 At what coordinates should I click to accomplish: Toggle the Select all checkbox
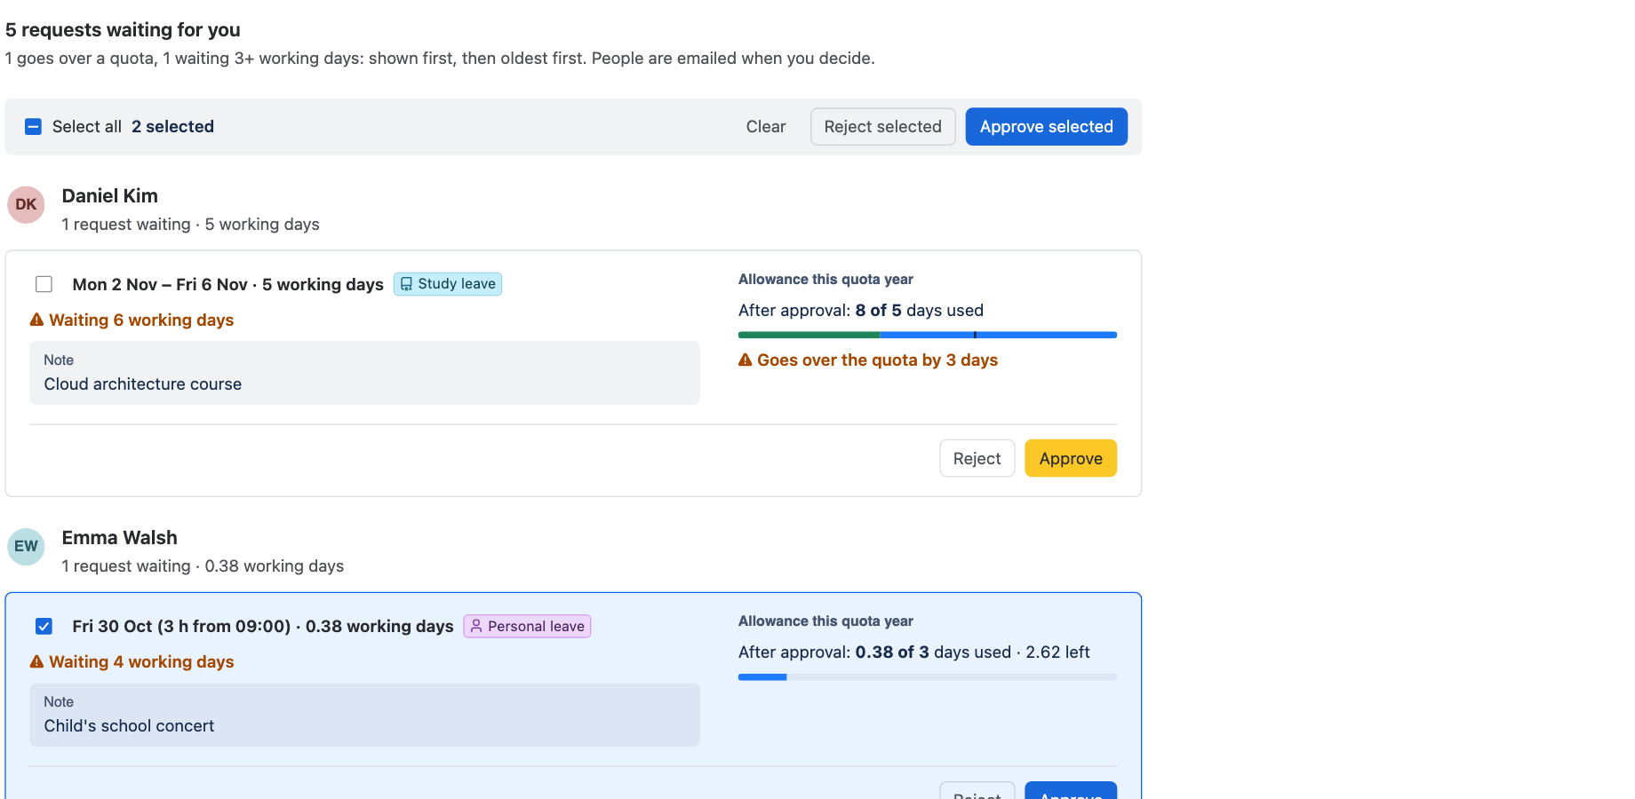[33, 127]
